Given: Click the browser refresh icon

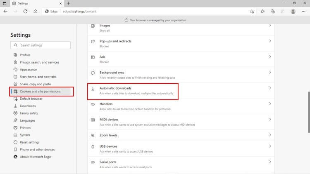Looking at the screenshot, I should coord(26,11).
